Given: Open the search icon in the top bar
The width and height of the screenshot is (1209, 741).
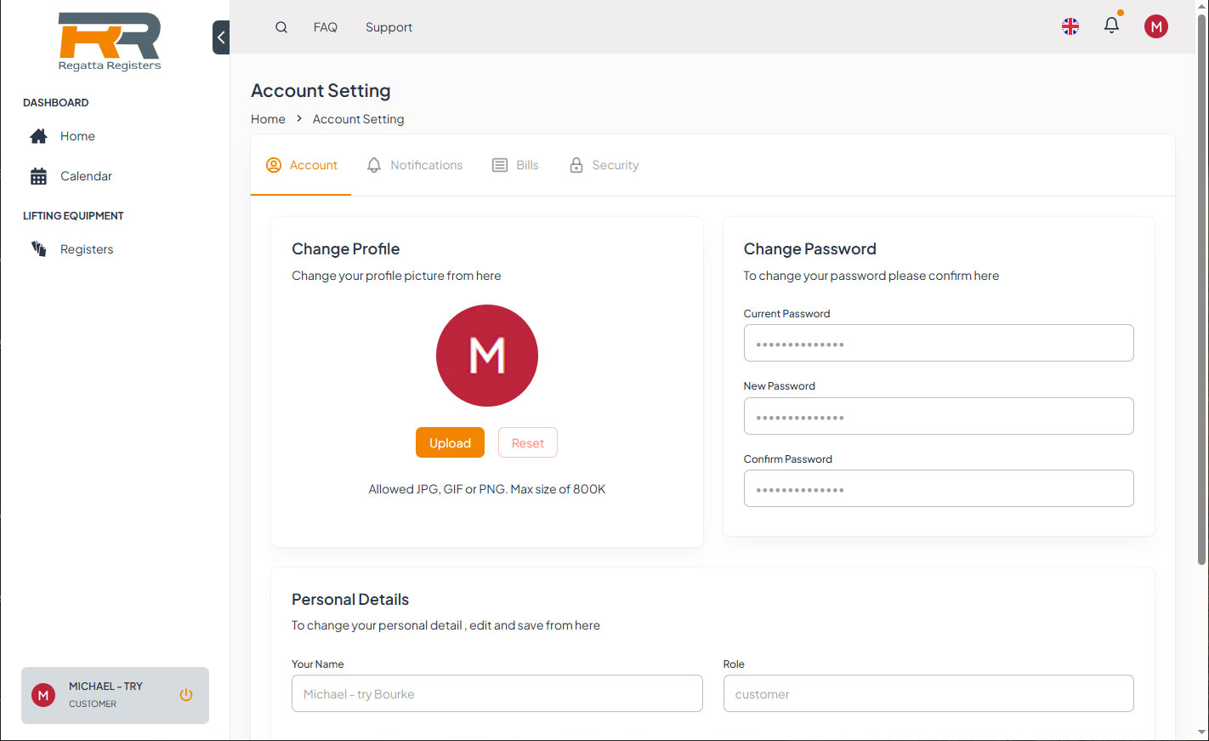Looking at the screenshot, I should (x=281, y=26).
